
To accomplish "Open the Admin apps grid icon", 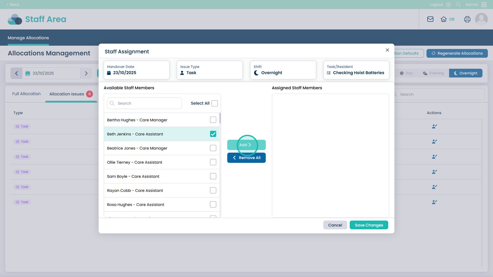I will pyautogui.click(x=484, y=5).
